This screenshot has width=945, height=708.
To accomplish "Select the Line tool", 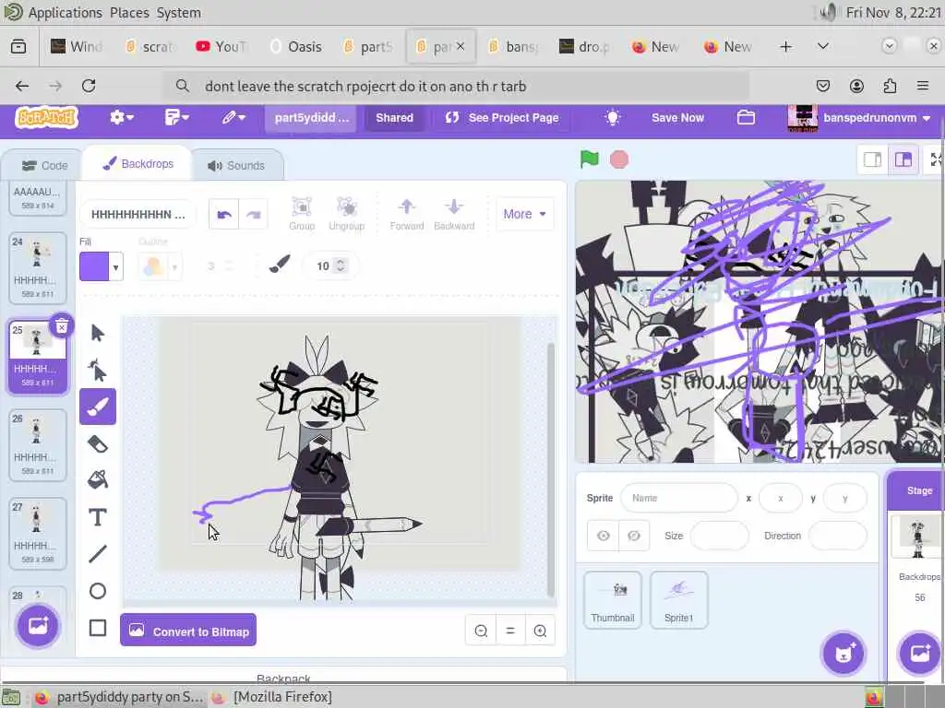I will pyautogui.click(x=98, y=554).
